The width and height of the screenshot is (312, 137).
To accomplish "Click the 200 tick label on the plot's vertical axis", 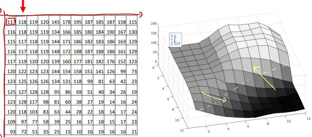I will click(x=154, y=23).
